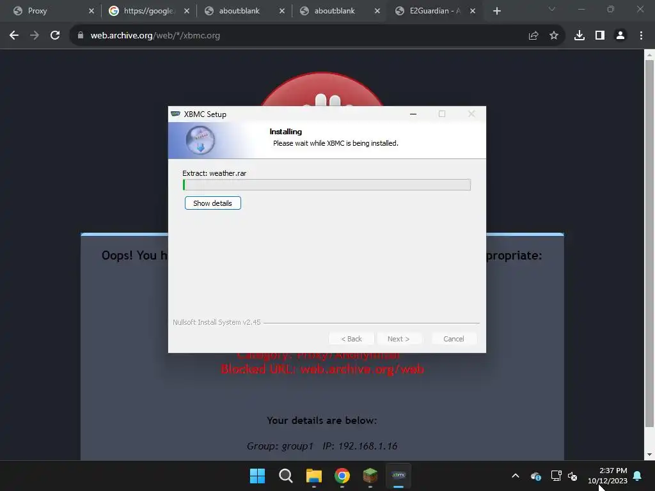Click the Blocked URL red text
The image size is (655, 491).
pos(322,369)
